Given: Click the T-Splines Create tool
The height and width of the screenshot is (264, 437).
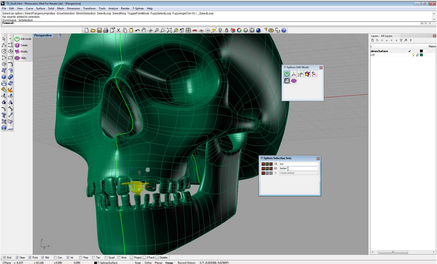Looking at the screenshot, I should [17, 45].
